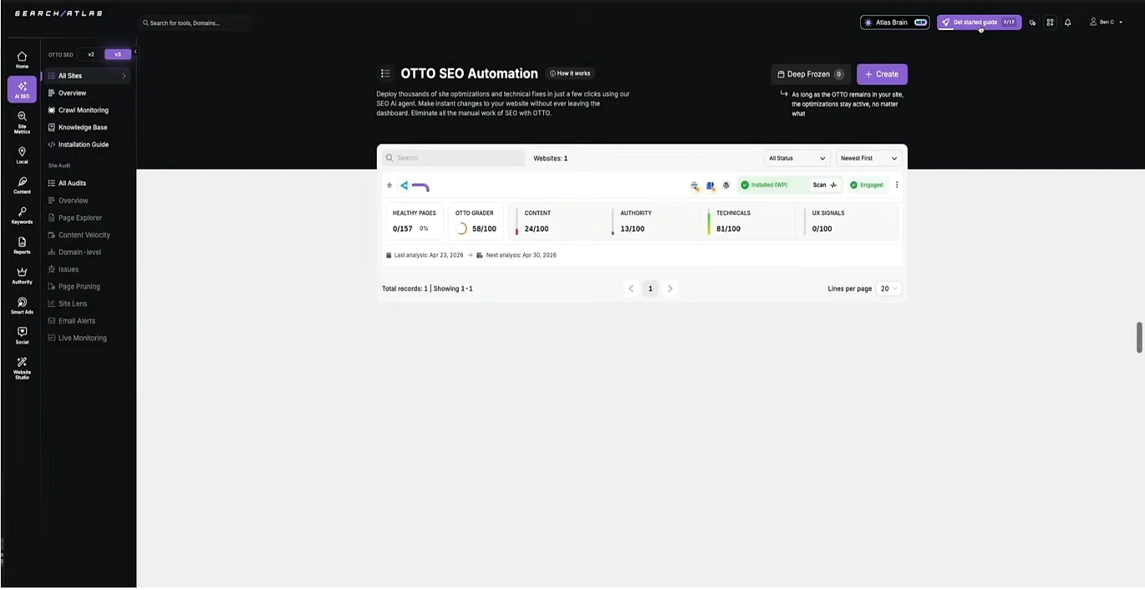This screenshot has width=1145, height=590.
Task: Open the Installation Guide item
Action: click(x=78, y=145)
